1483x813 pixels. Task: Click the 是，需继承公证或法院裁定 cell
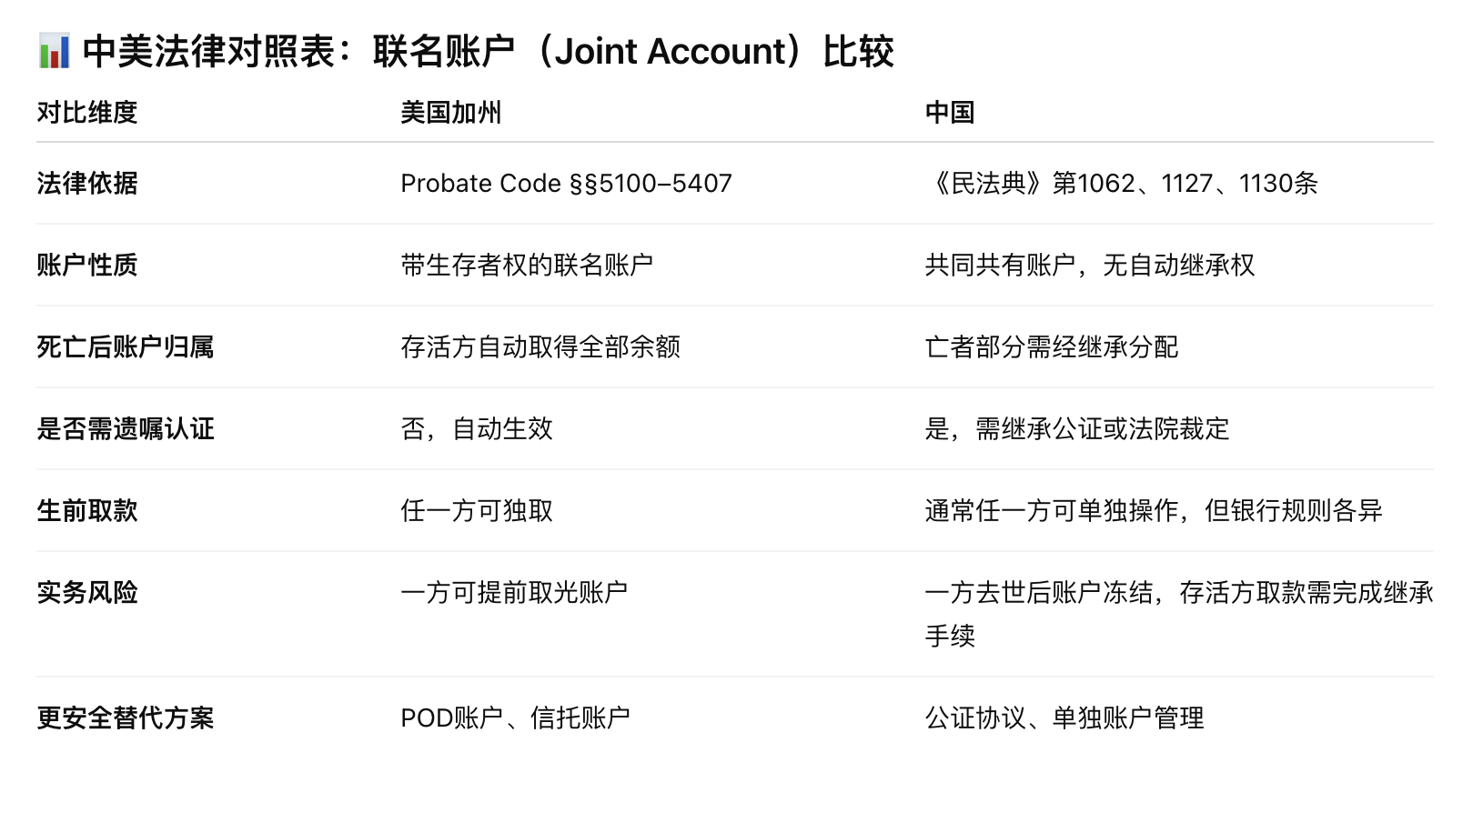coord(1076,429)
